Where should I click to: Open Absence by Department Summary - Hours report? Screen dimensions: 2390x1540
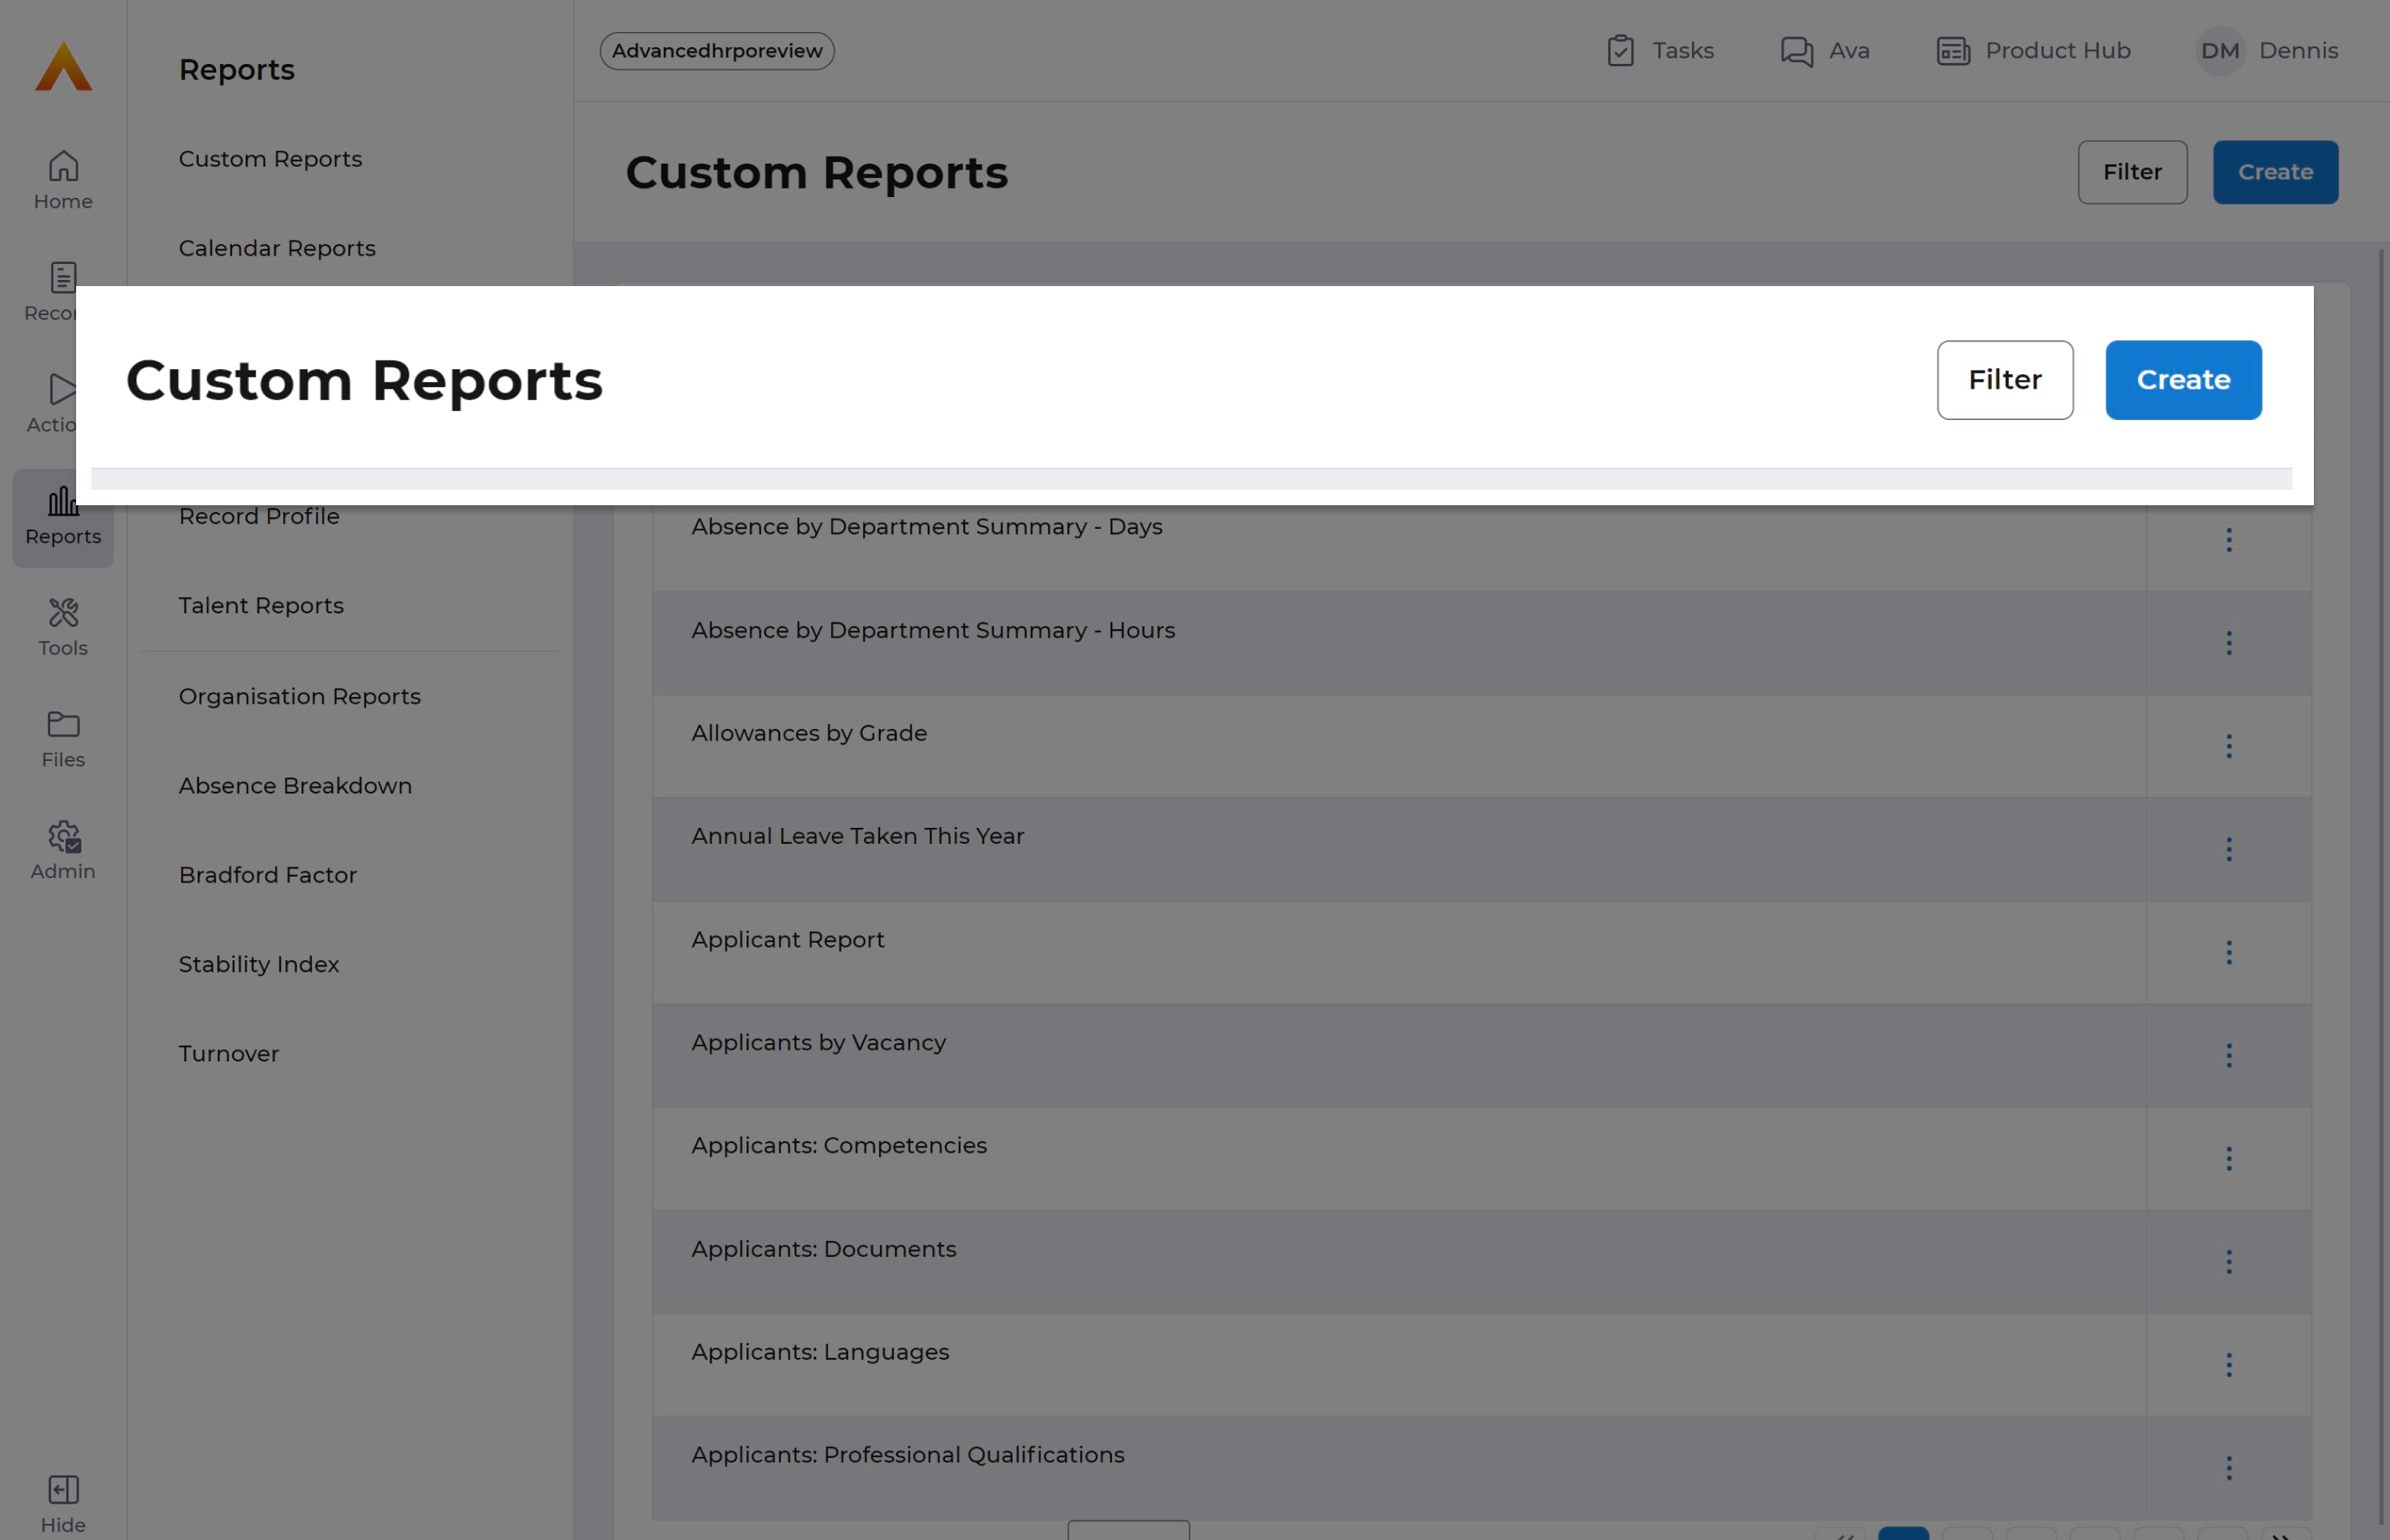point(932,631)
